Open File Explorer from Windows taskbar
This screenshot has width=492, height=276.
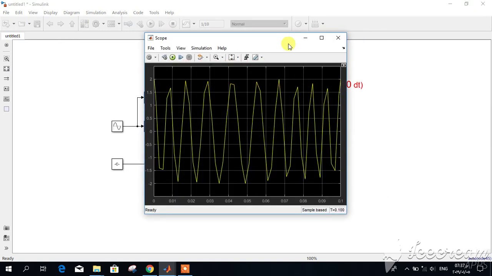[x=96, y=269]
